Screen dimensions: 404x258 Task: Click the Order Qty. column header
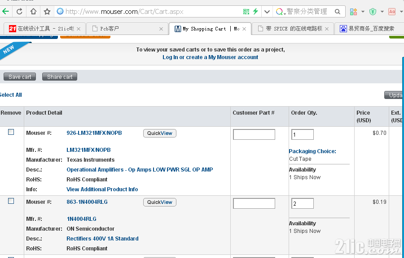[x=304, y=113]
